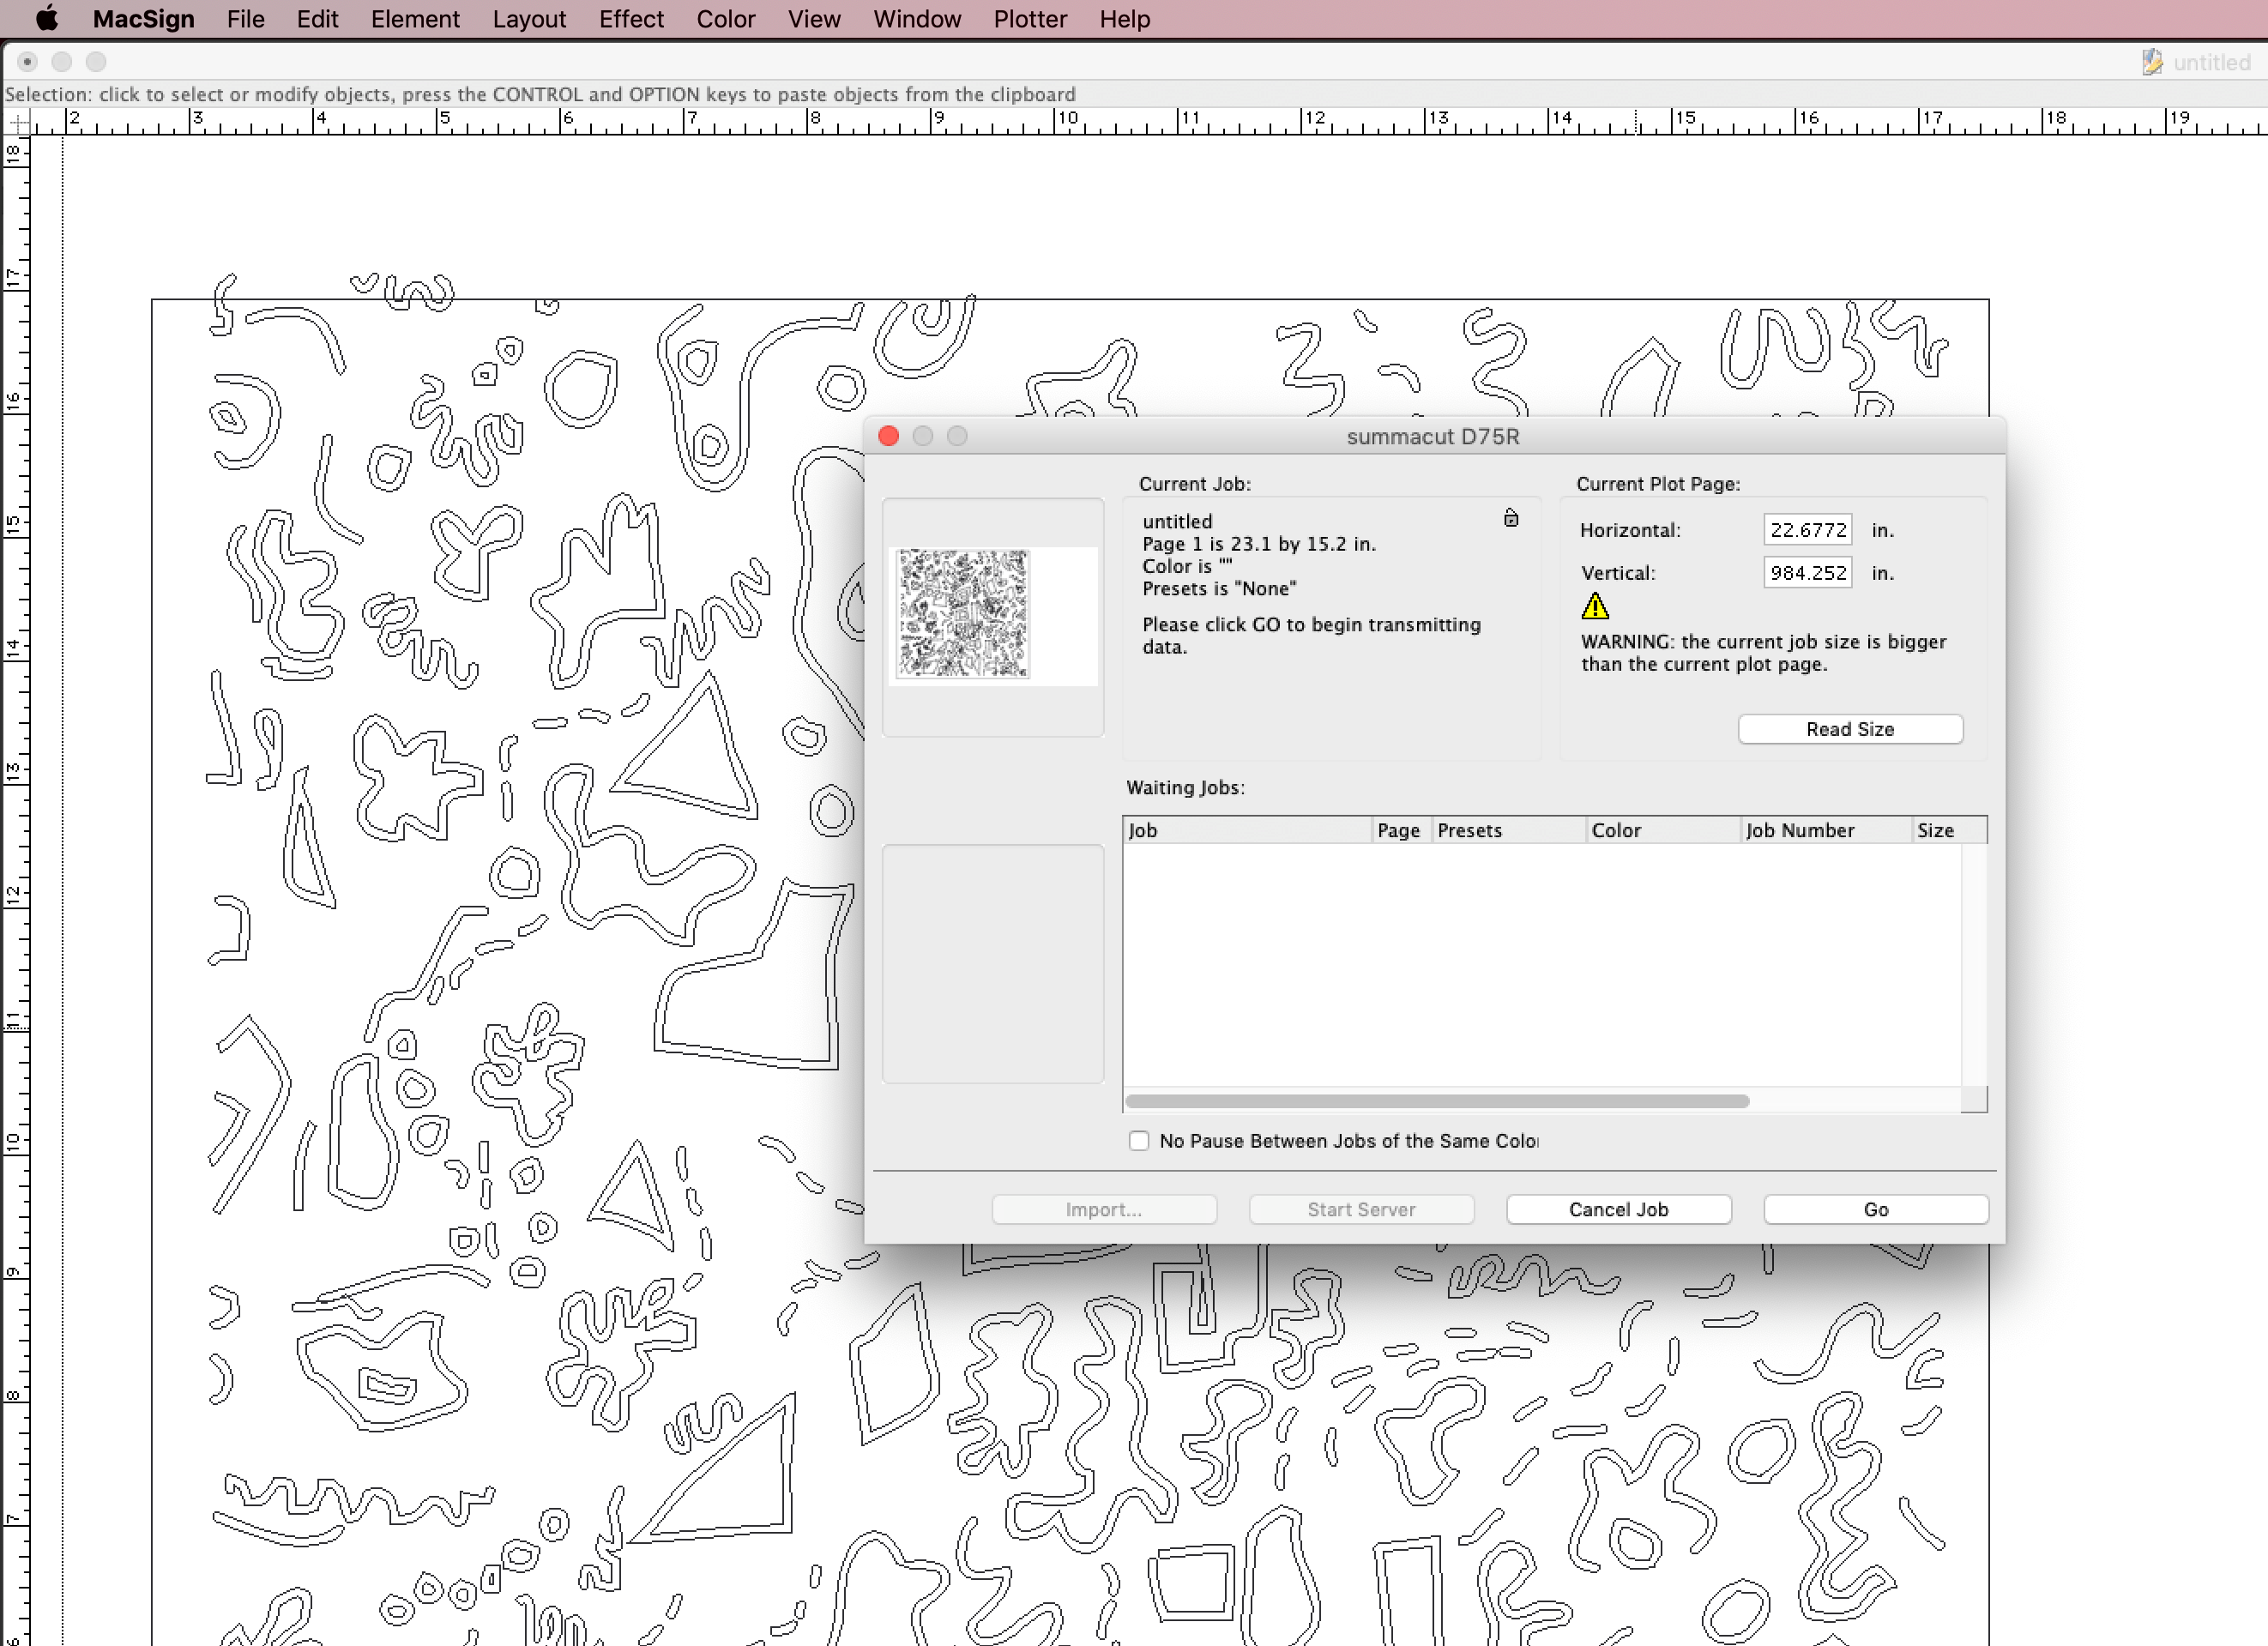Viewport: 2268px width, 1646px height.
Task: Click the Horizontal plot page size field
Action: [1807, 530]
